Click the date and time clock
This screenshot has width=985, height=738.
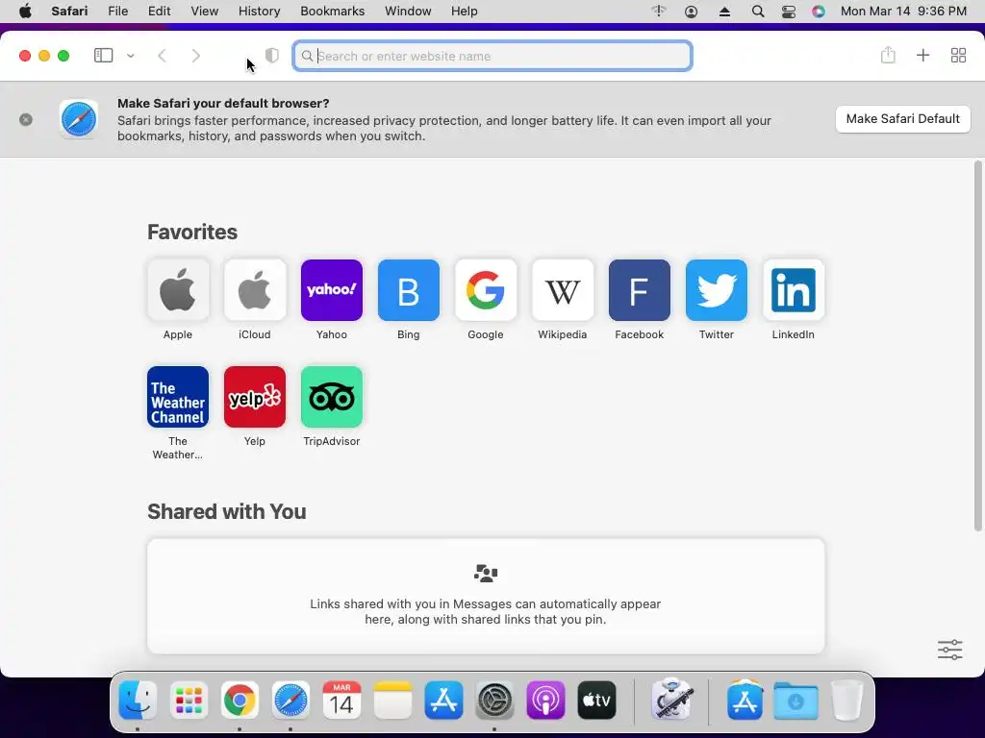(903, 11)
